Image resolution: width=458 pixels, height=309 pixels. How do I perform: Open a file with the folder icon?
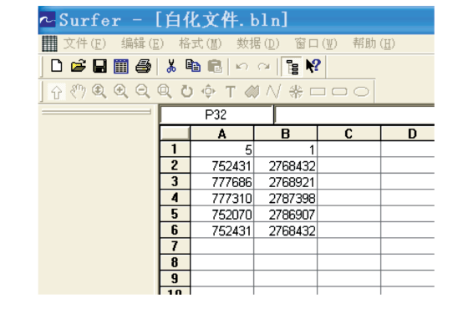79,66
